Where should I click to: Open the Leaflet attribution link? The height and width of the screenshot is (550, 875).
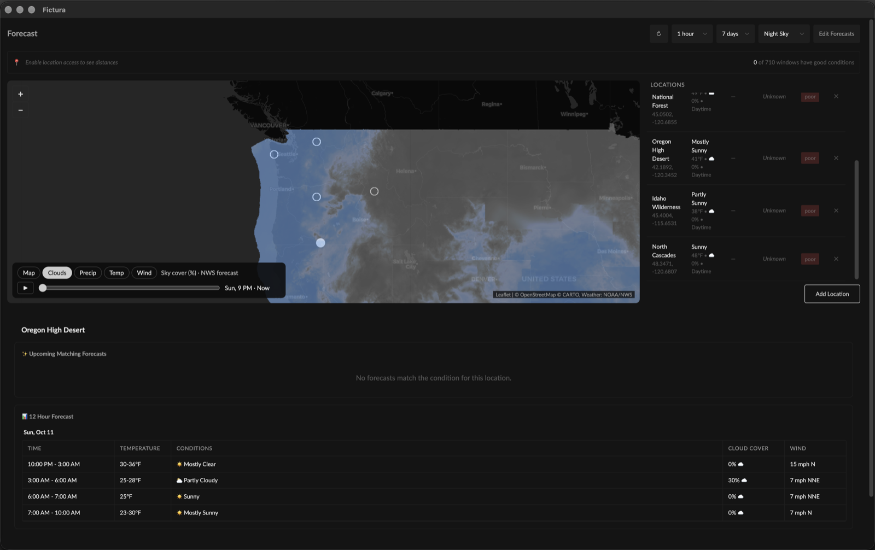pos(503,295)
